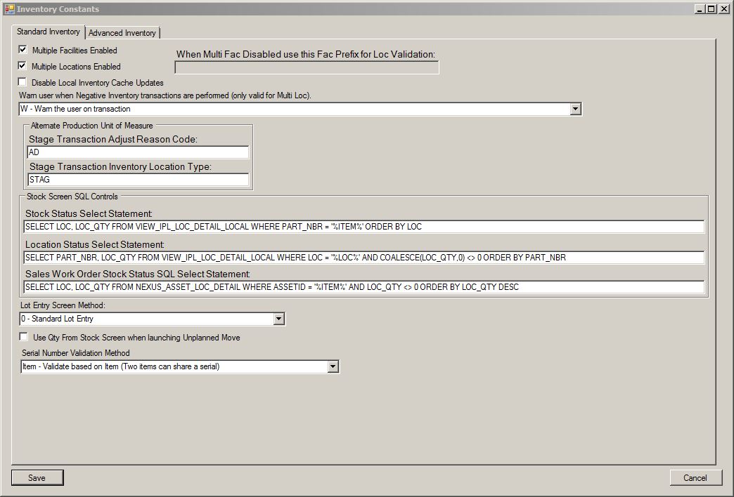Click the Stock Status Select Statement field
This screenshot has width=734, height=497.
pos(363,227)
